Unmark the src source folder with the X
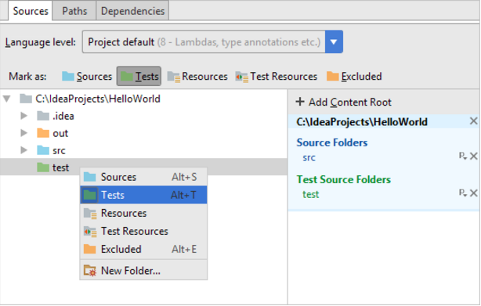Viewport: 481px width, 306px height. tap(473, 156)
